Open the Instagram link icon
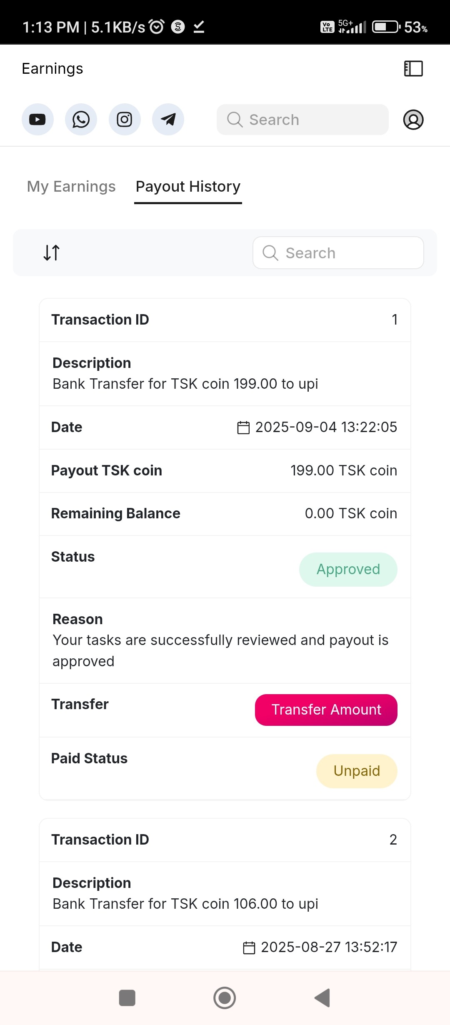The image size is (450, 1025). pyautogui.click(x=125, y=120)
